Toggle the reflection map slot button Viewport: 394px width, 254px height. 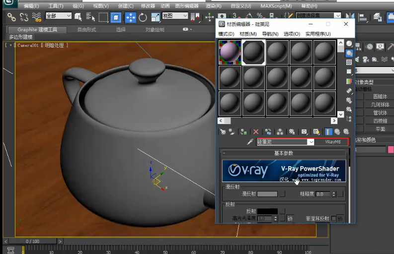pos(282,211)
